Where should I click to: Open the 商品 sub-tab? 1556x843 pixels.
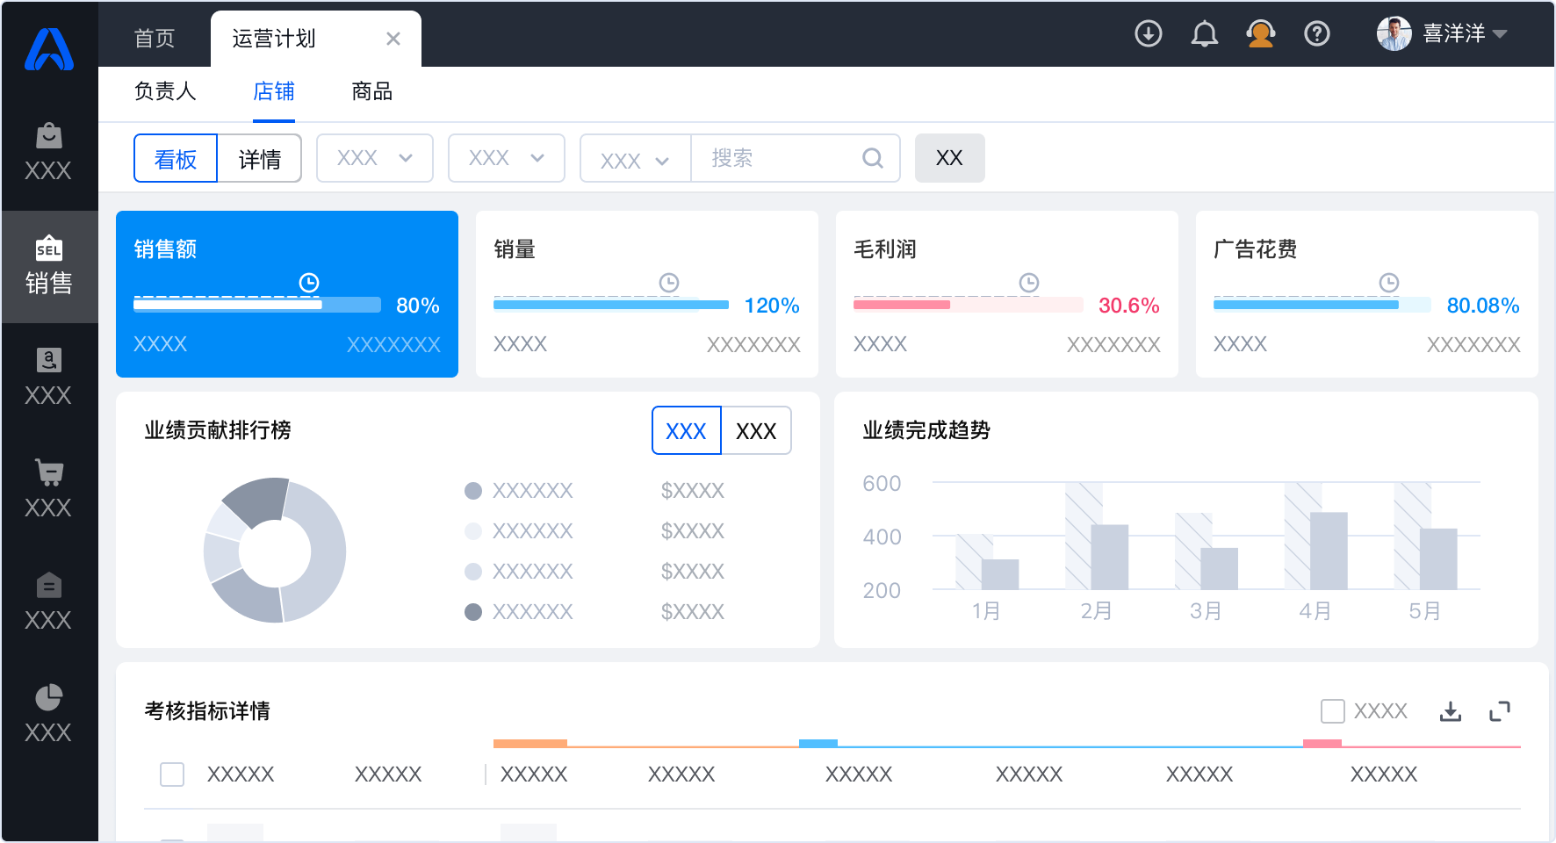(x=372, y=91)
